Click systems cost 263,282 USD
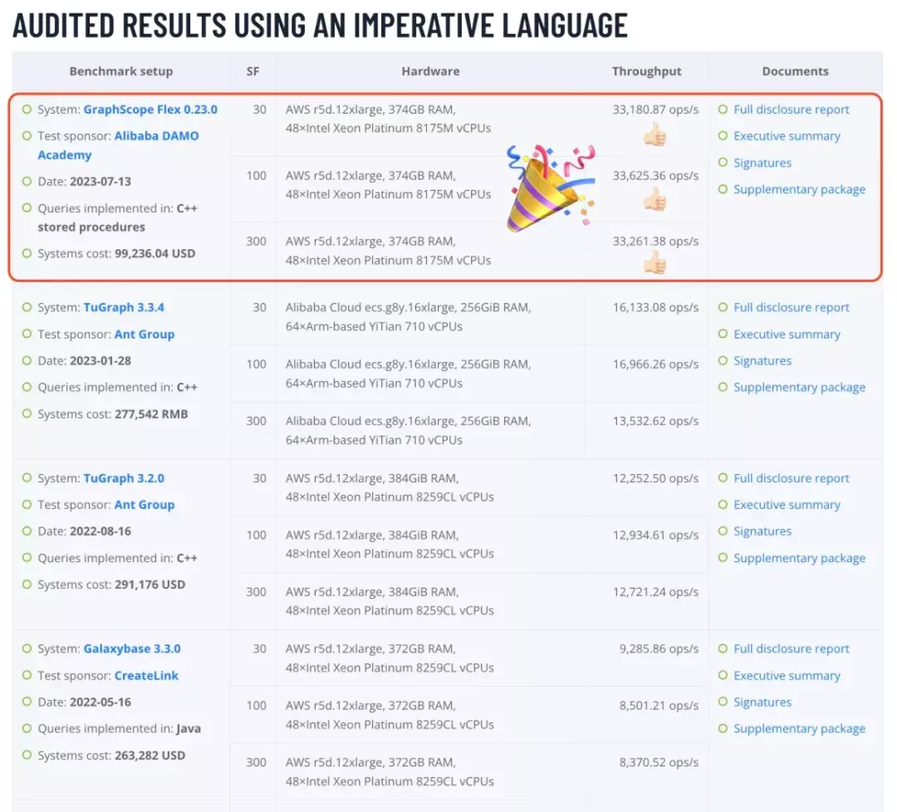Image resolution: width=897 pixels, height=812 pixels. (150, 756)
